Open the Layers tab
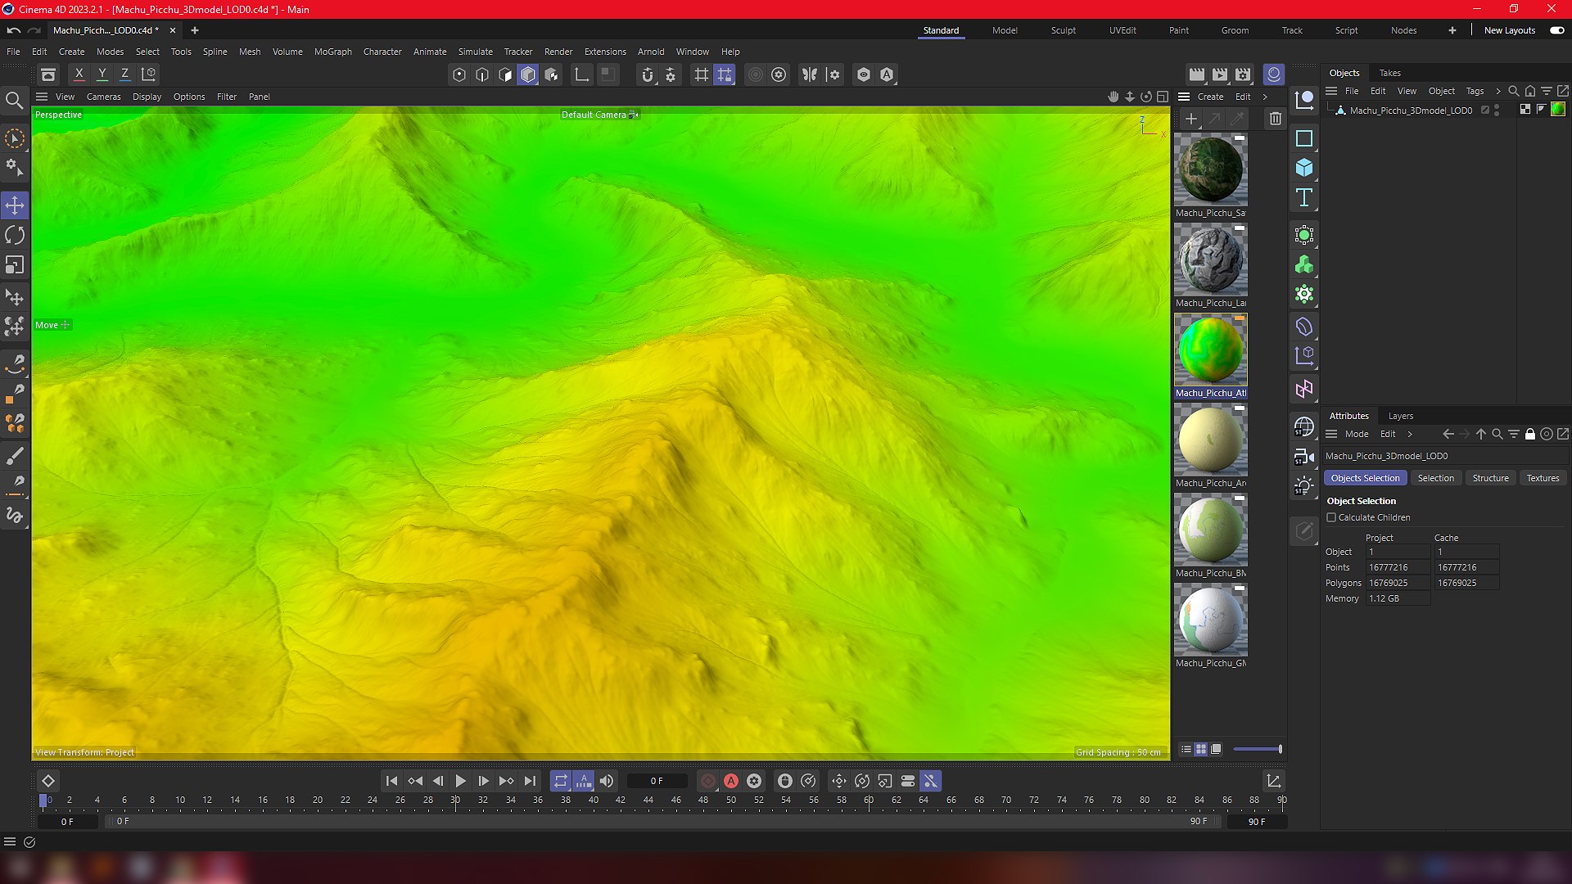Viewport: 1572px width, 884px height. [1400, 416]
